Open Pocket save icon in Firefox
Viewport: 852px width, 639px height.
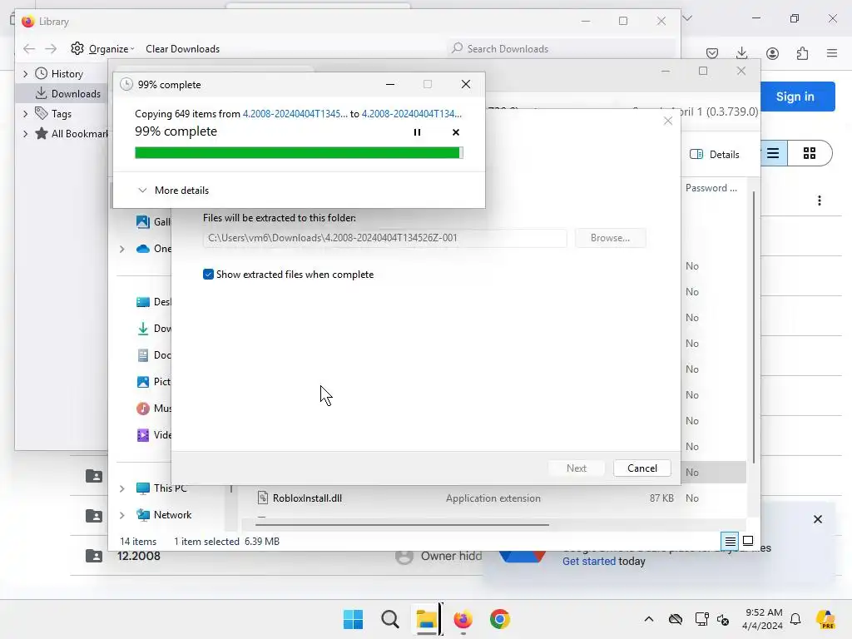click(712, 53)
